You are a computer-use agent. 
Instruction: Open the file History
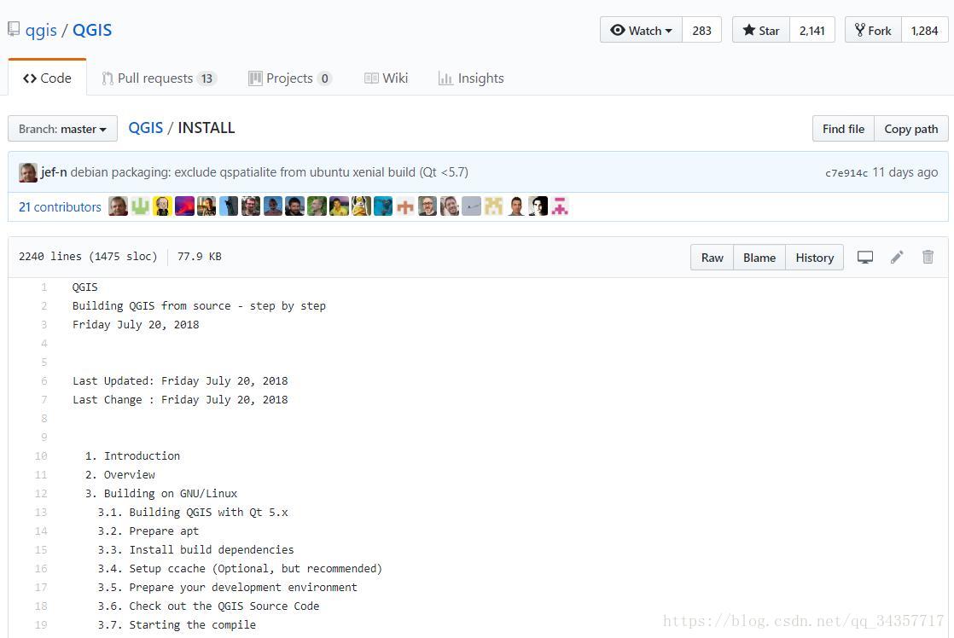click(x=814, y=258)
